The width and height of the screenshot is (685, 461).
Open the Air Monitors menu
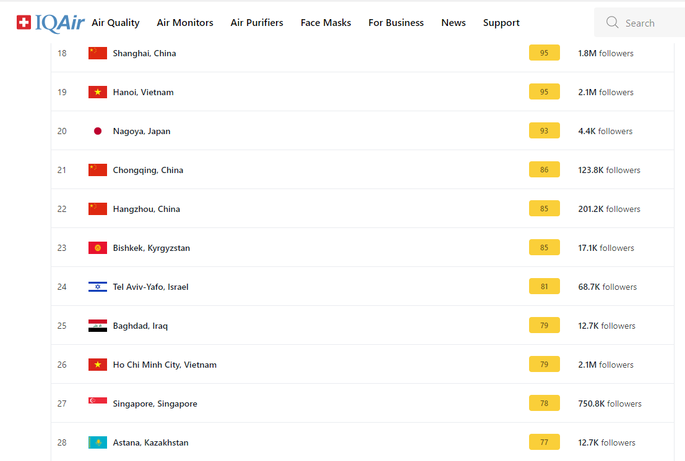pyautogui.click(x=185, y=23)
